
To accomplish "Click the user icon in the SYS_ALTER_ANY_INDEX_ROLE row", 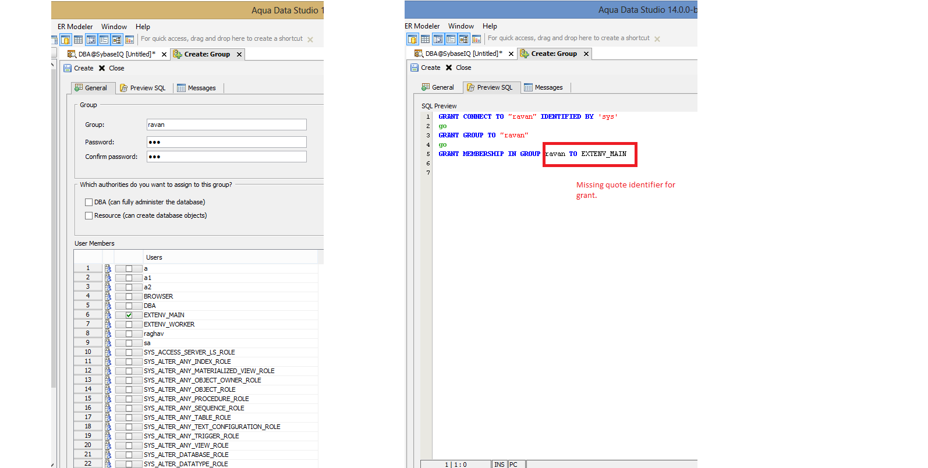I will click(x=108, y=361).
